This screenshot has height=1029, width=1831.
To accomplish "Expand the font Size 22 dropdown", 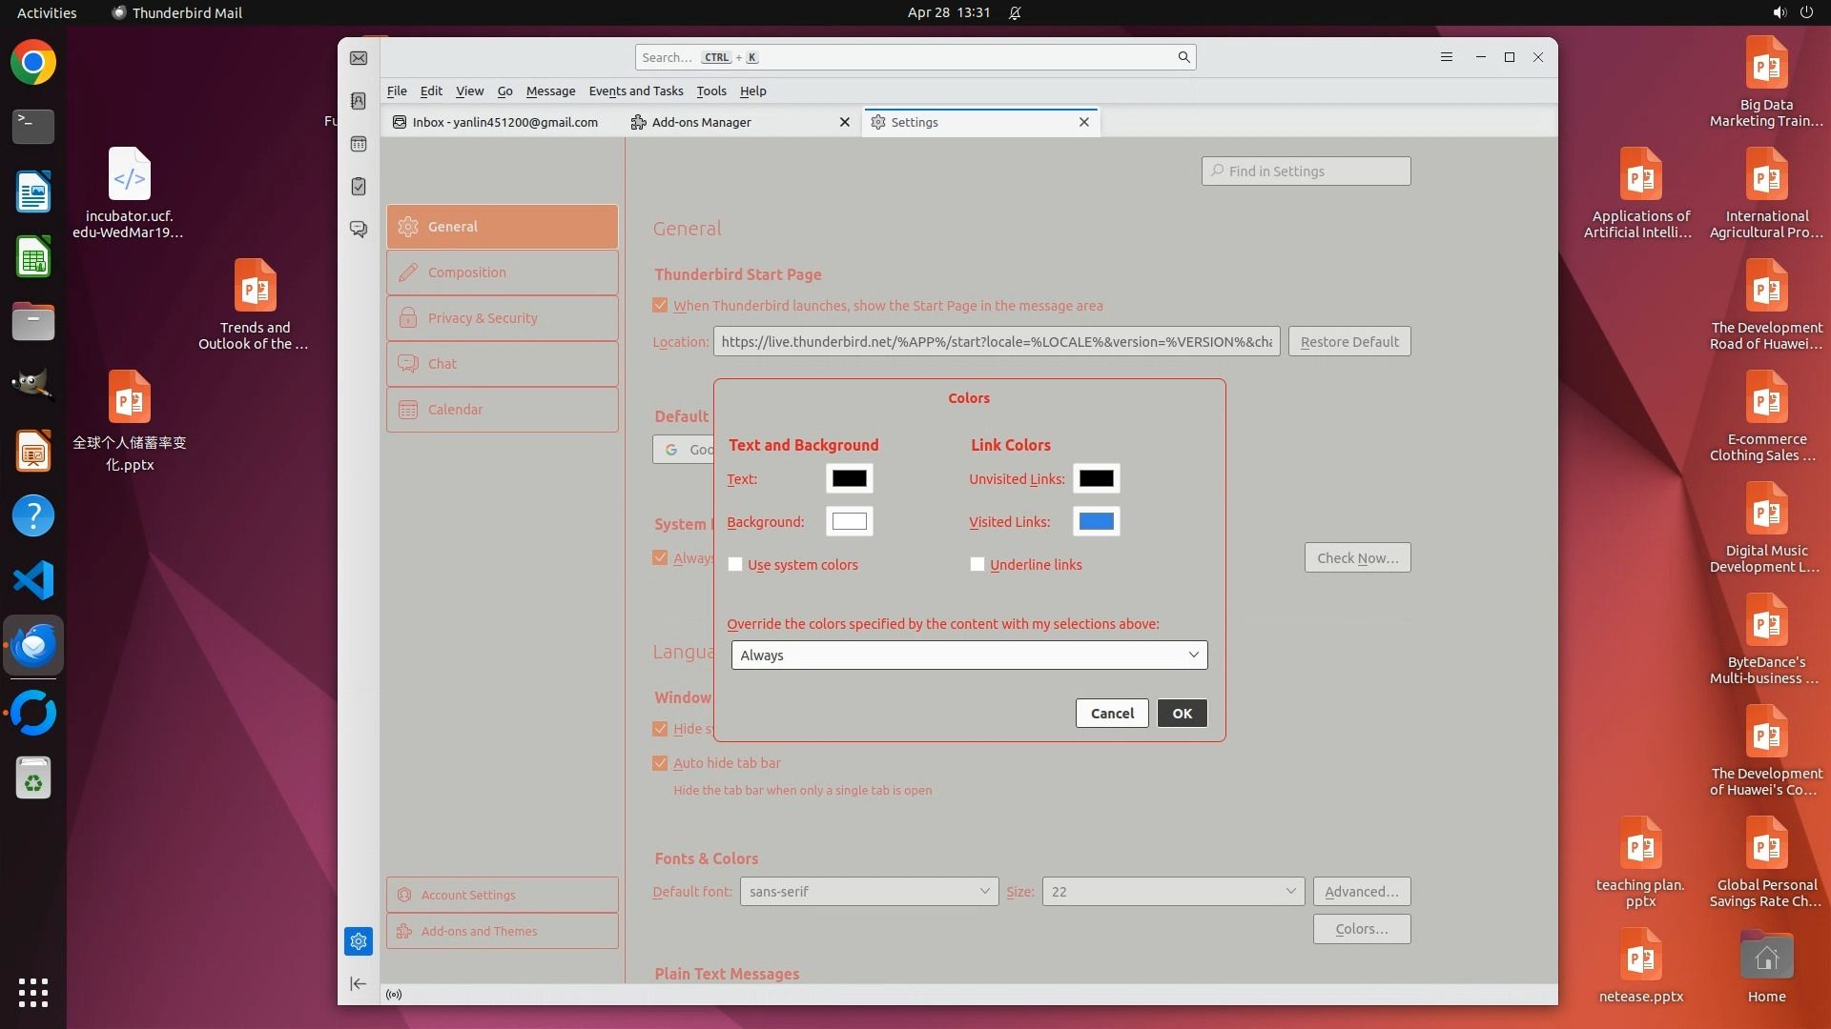I will click(1172, 892).
